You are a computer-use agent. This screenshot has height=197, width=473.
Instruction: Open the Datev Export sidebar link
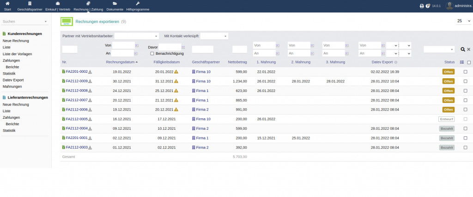(x=13, y=80)
